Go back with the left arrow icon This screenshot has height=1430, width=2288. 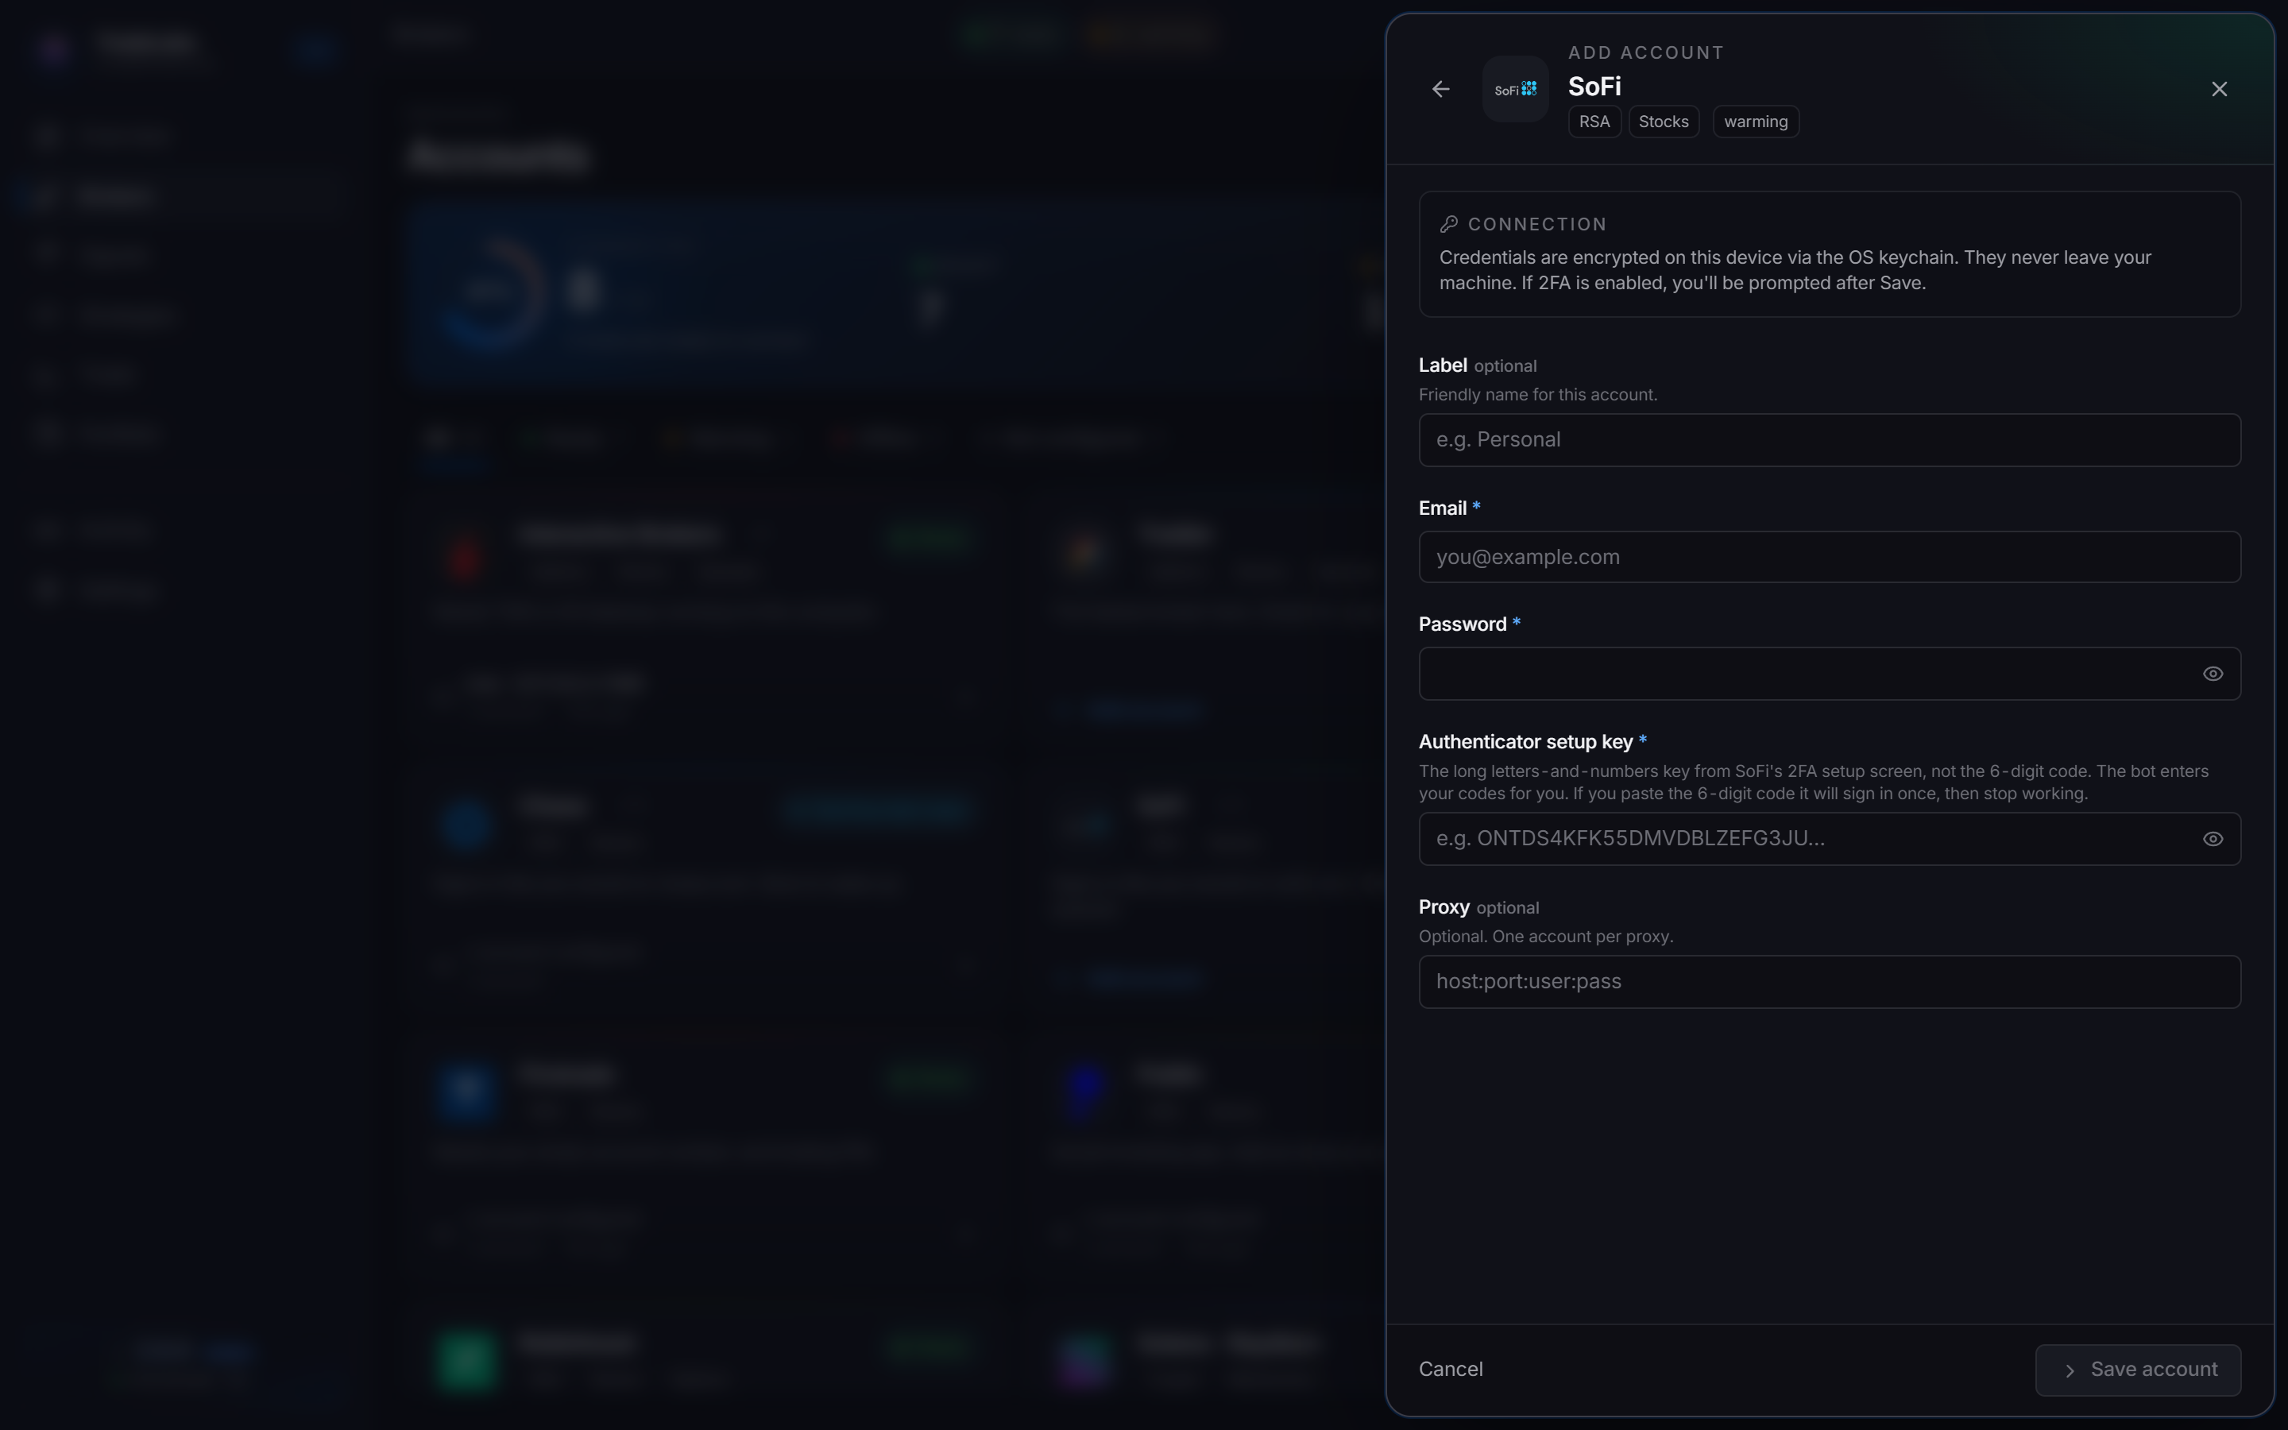(1440, 89)
